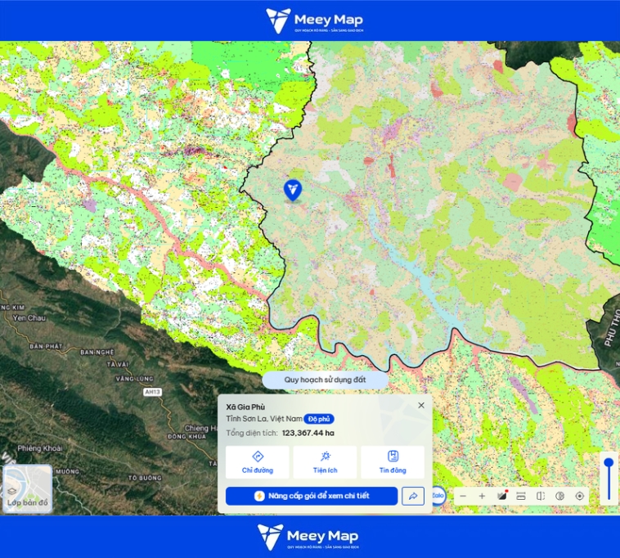Click the Độ phủ badge
This screenshot has height=558, width=620.
point(319,419)
